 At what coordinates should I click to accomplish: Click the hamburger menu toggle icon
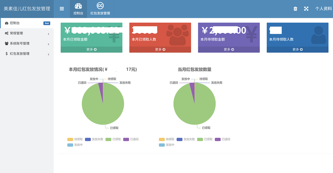[62, 9]
